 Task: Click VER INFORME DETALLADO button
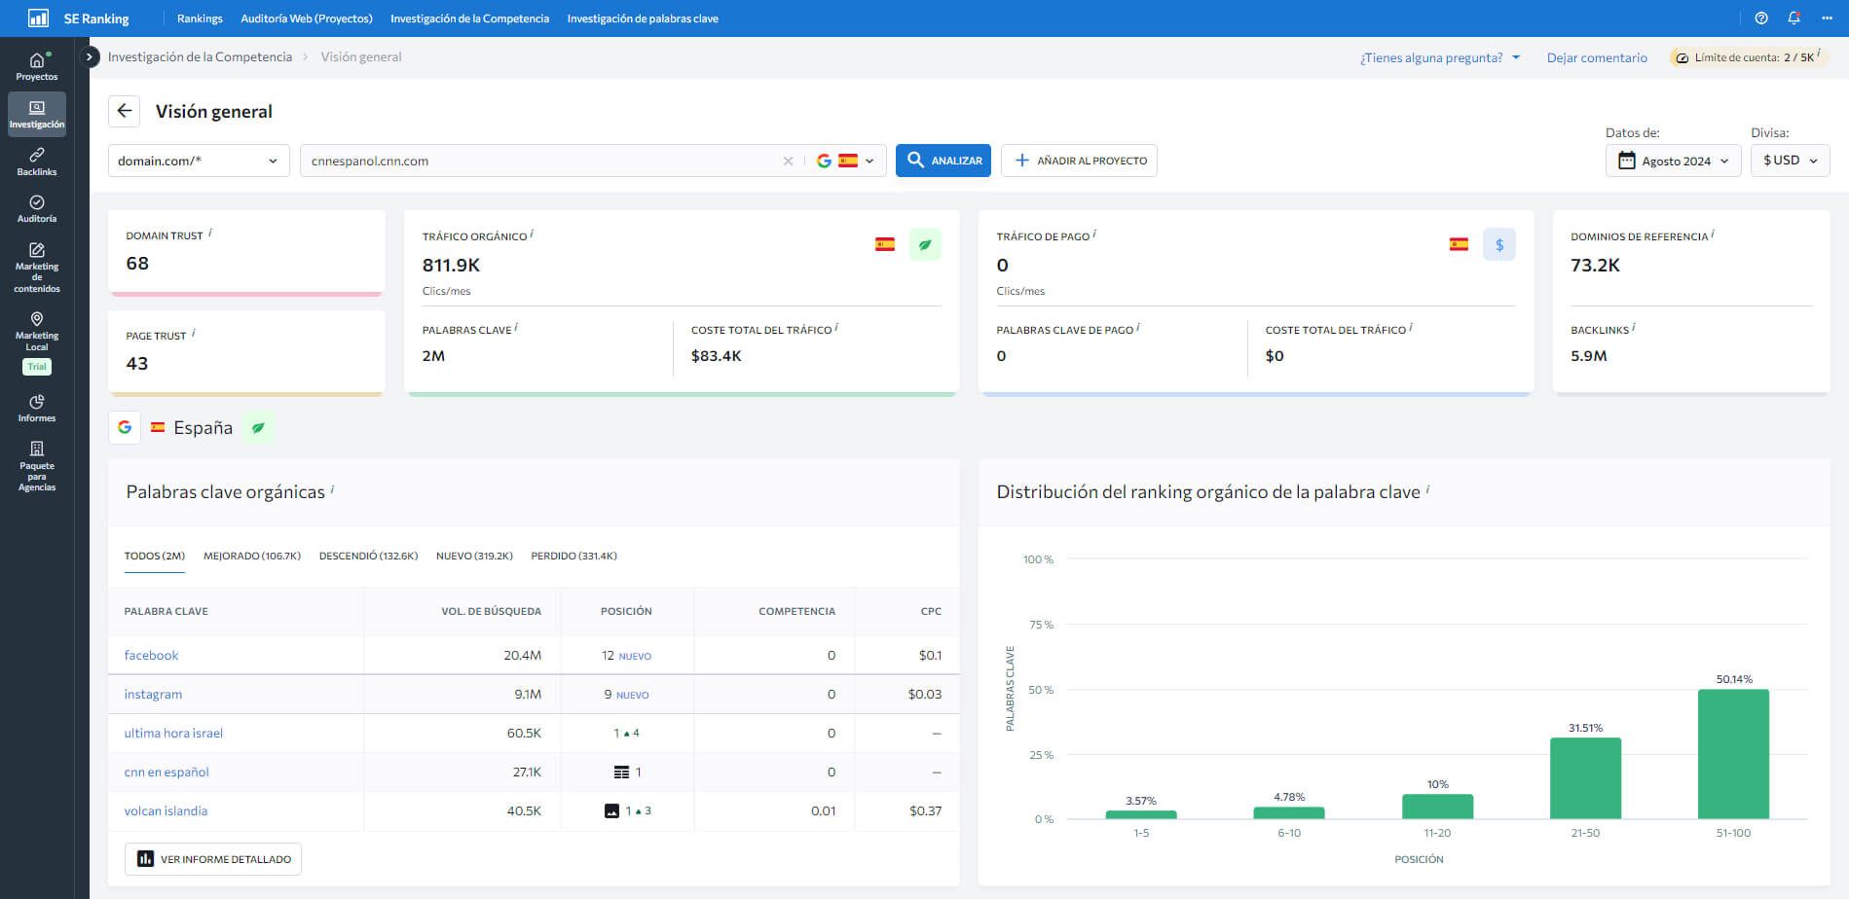213,859
